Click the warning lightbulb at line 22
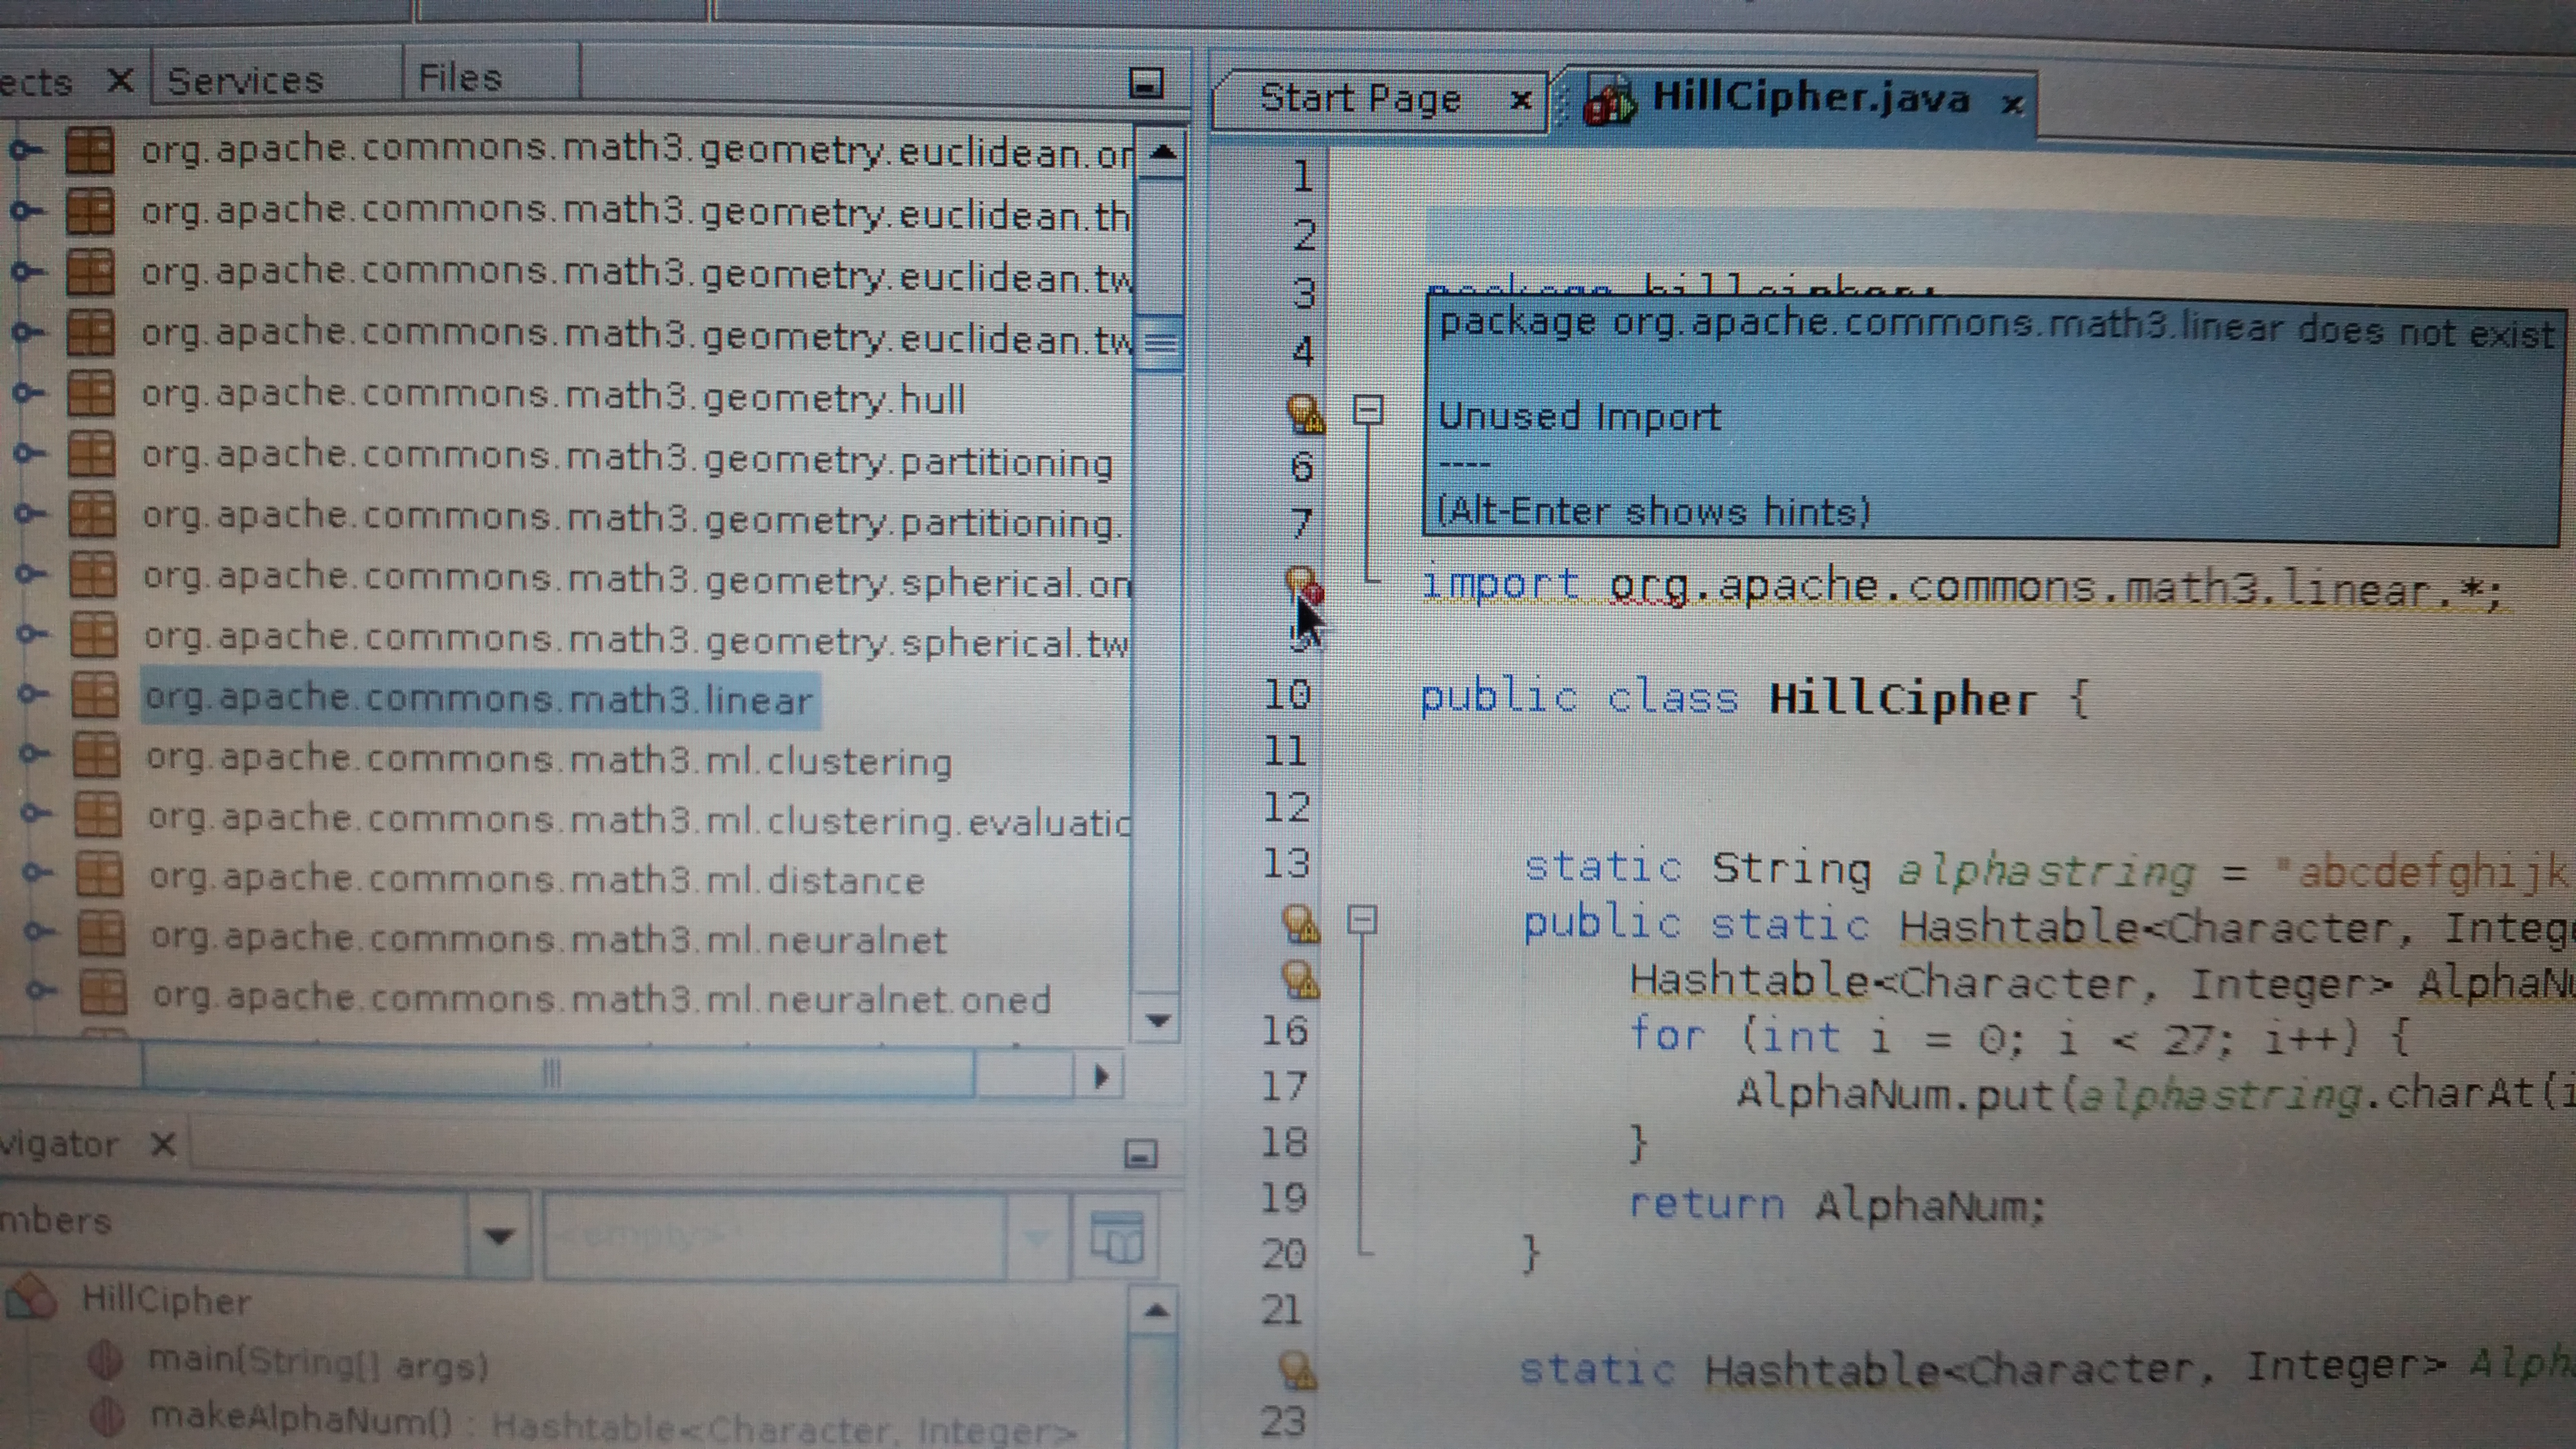The image size is (2576, 1449). point(1298,1371)
